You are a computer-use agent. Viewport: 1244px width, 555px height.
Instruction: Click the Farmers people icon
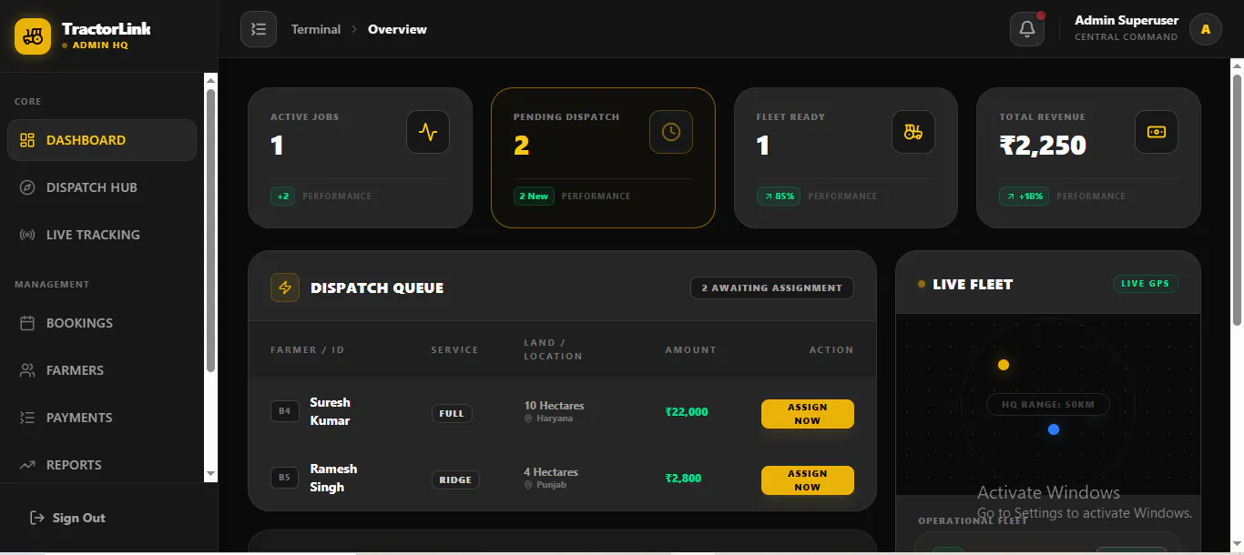coord(27,370)
